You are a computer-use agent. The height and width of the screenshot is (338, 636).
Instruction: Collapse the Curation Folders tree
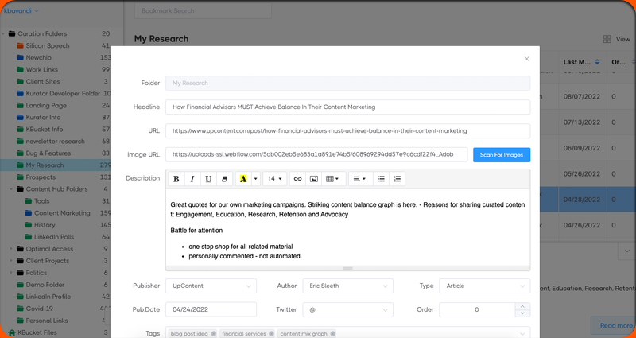coord(3,33)
